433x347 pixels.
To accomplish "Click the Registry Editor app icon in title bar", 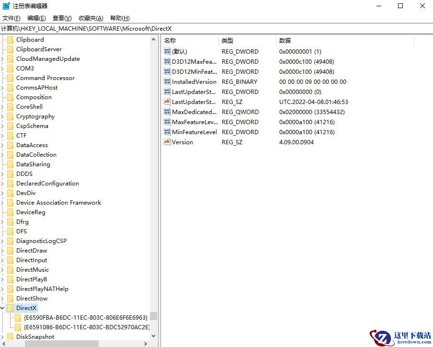I will coord(6,6).
